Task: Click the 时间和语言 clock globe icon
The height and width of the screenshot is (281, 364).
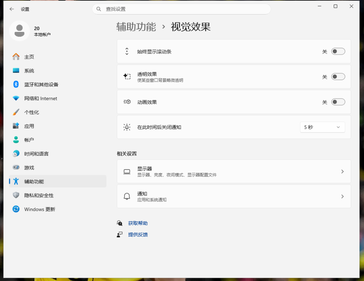Action: click(x=16, y=153)
